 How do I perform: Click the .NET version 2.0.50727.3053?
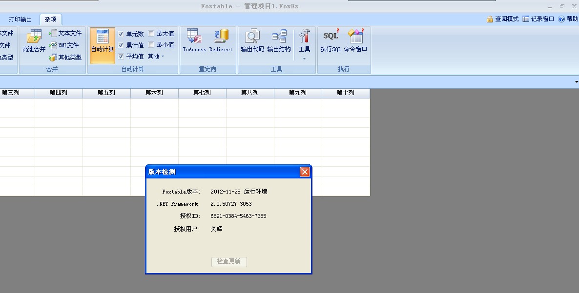(231, 204)
